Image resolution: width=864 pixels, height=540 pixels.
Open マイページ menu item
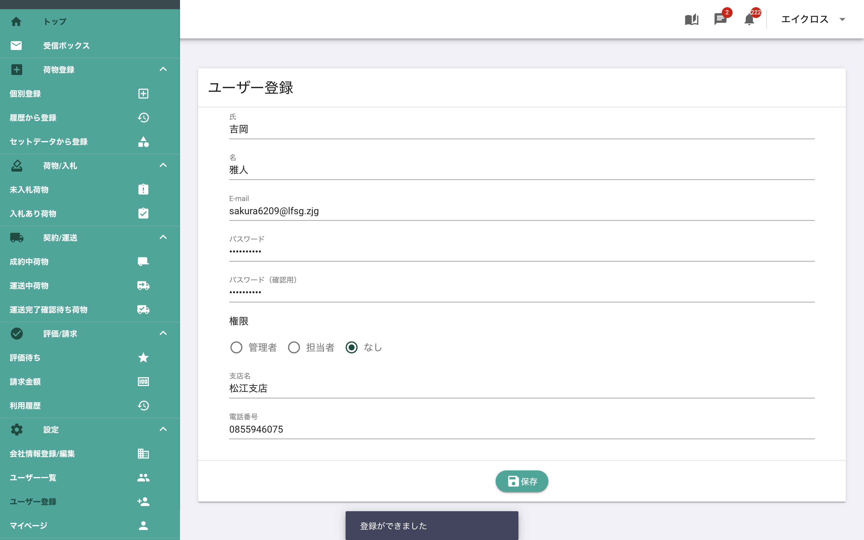pyautogui.click(x=28, y=525)
